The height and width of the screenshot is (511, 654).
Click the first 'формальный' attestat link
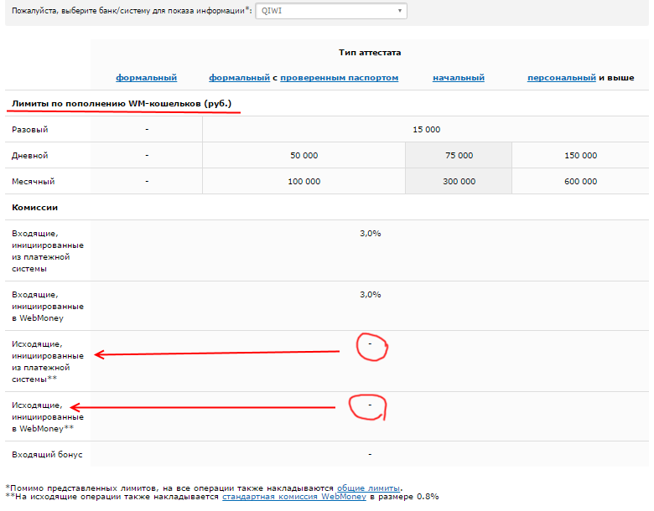pos(147,78)
